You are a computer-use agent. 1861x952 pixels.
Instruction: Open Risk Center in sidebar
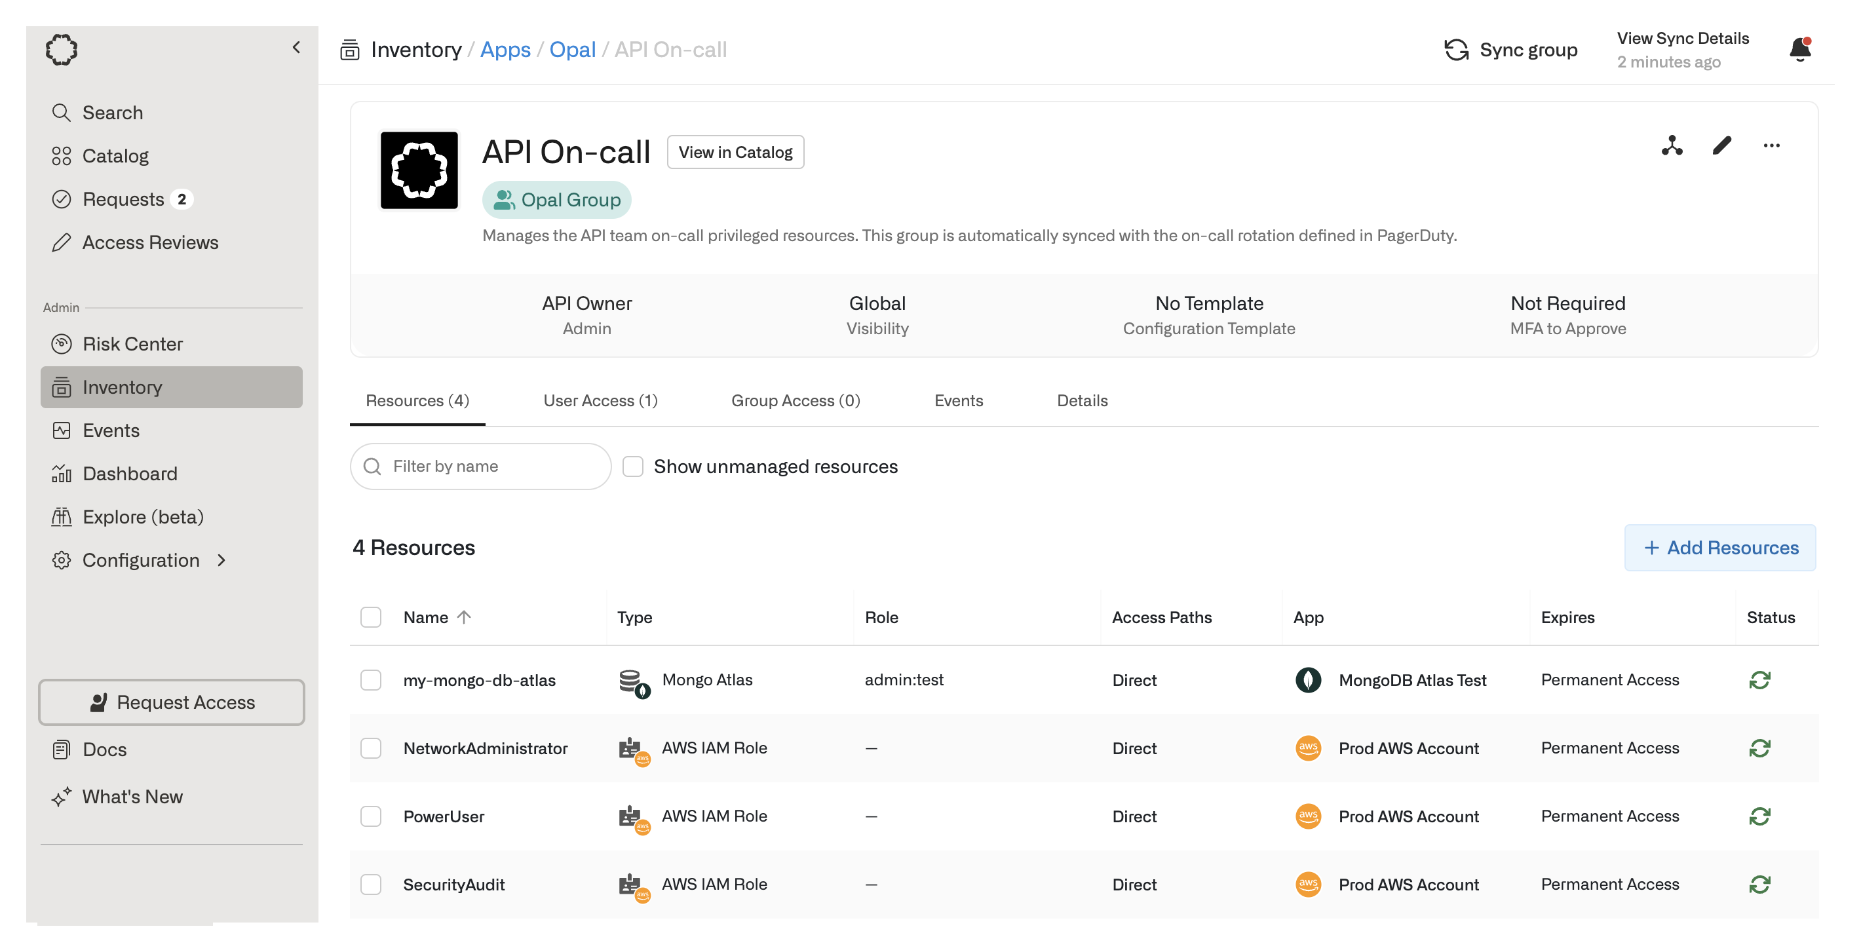pos(132,344)
